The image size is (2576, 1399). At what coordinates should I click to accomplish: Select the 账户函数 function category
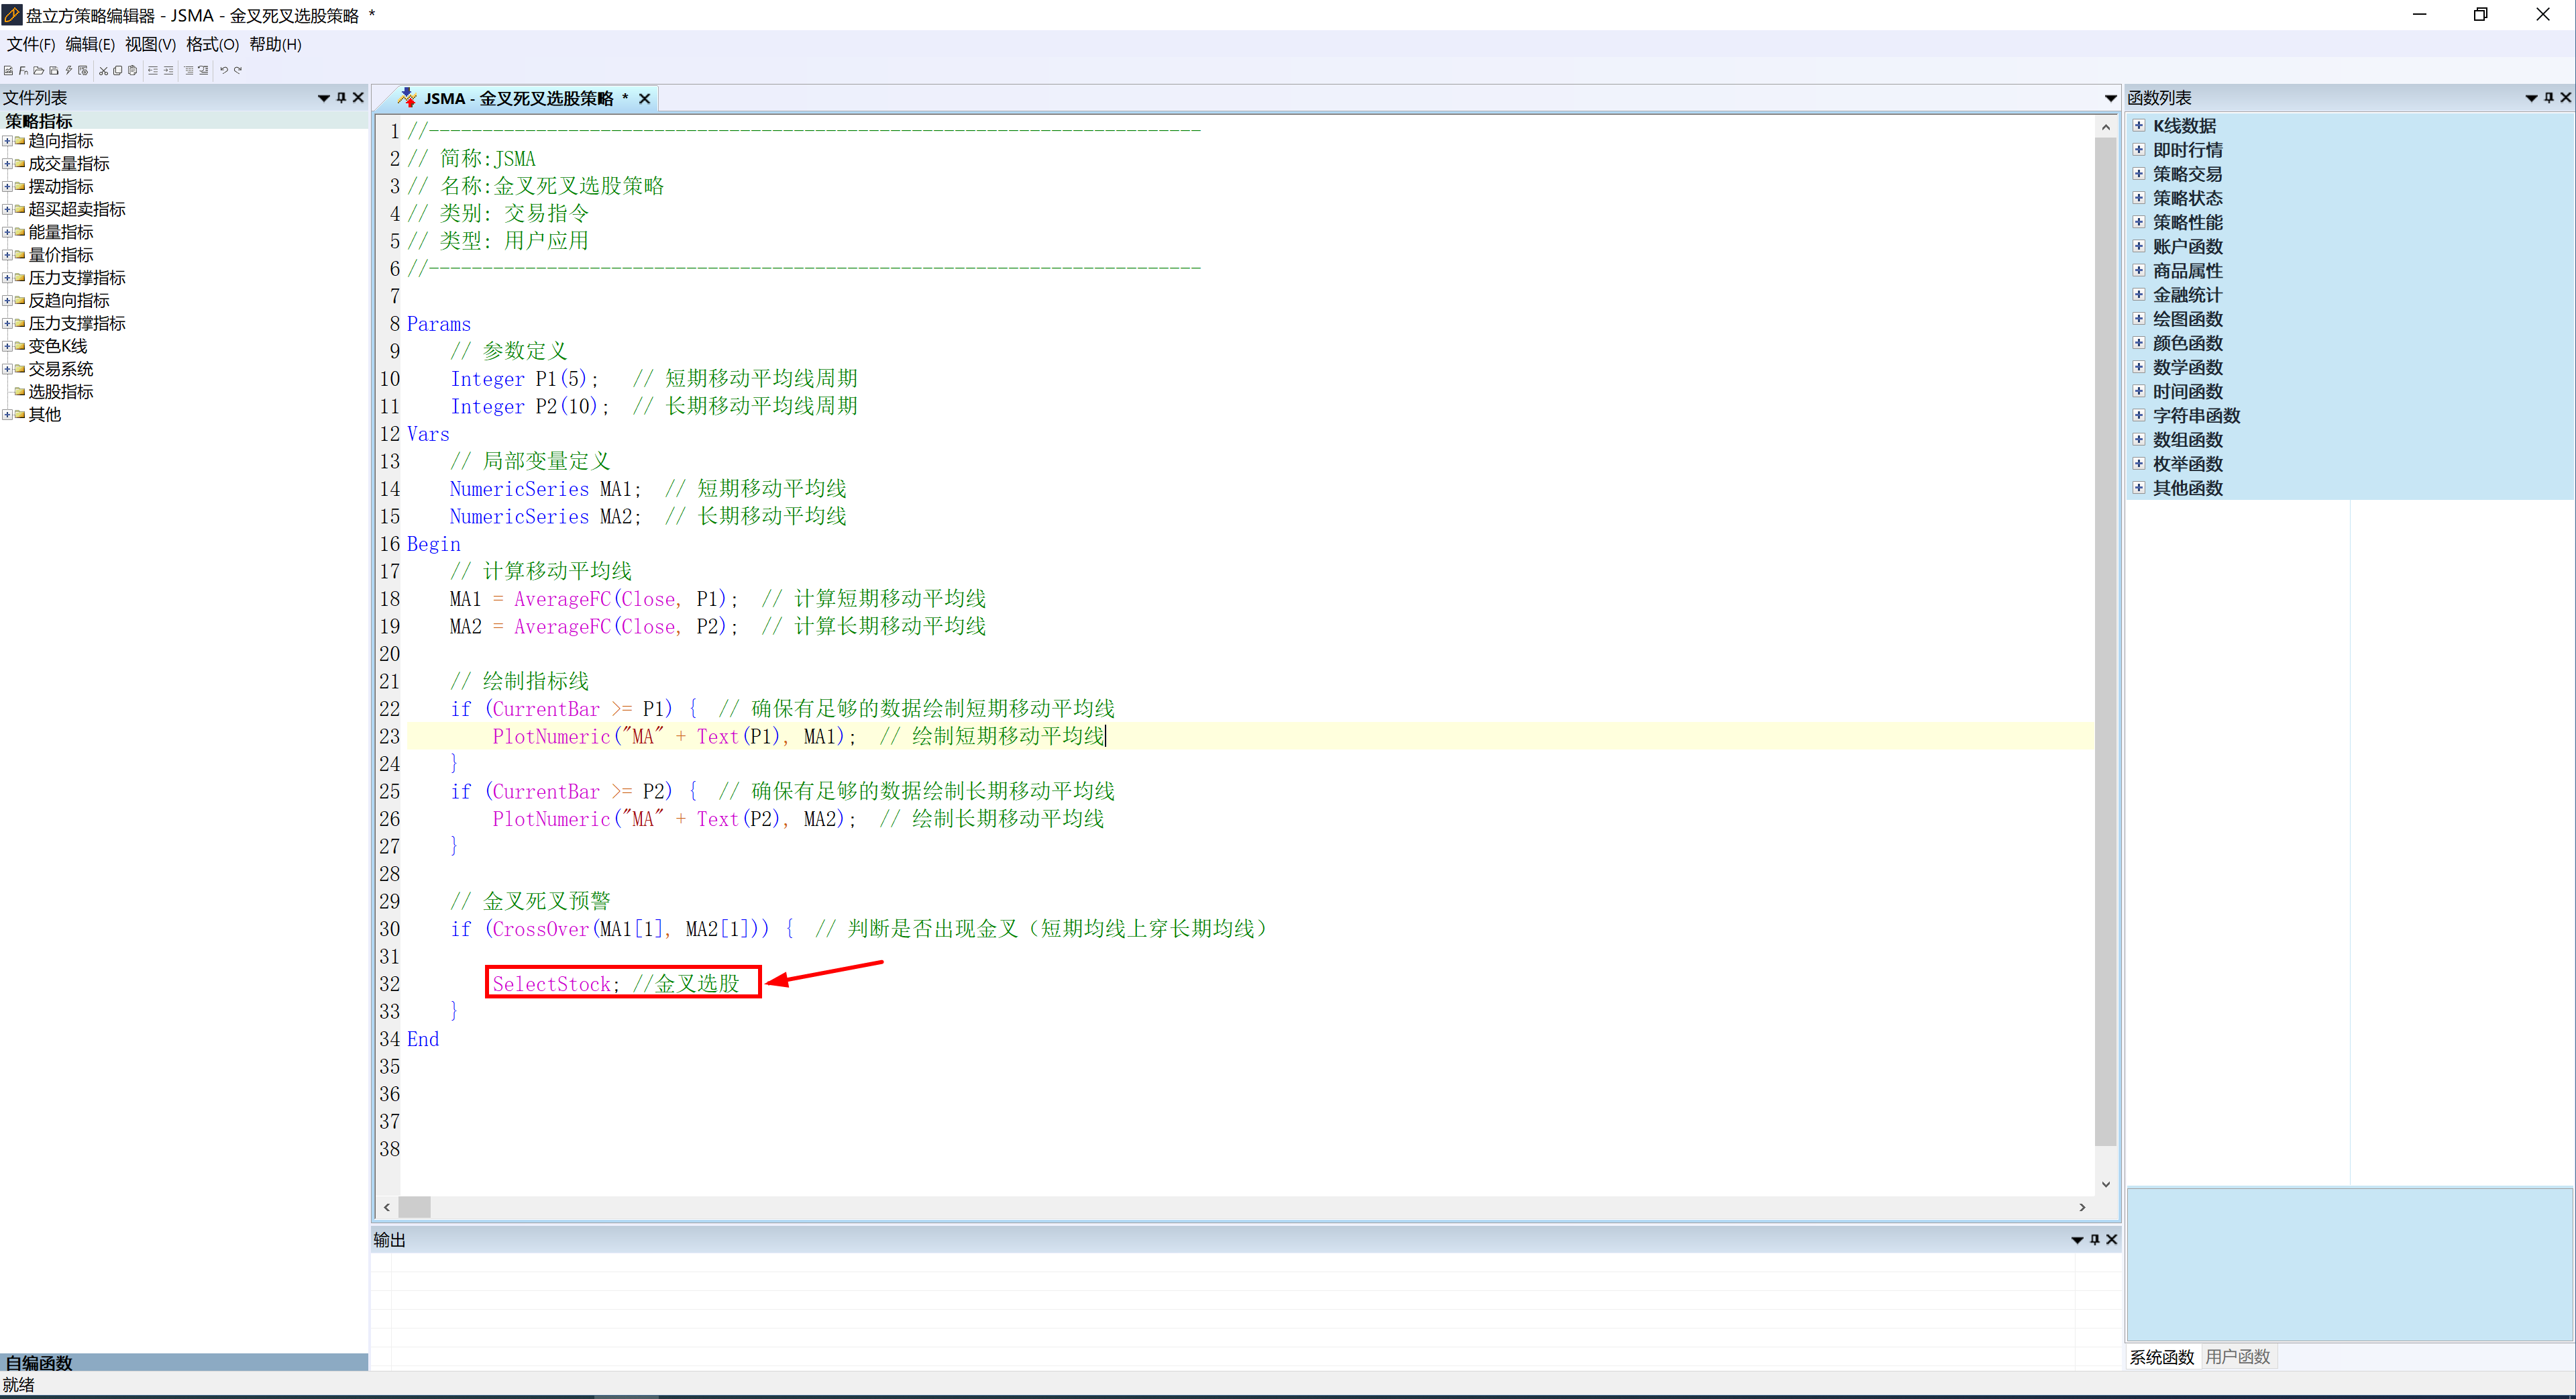(x=2188, y=246)
